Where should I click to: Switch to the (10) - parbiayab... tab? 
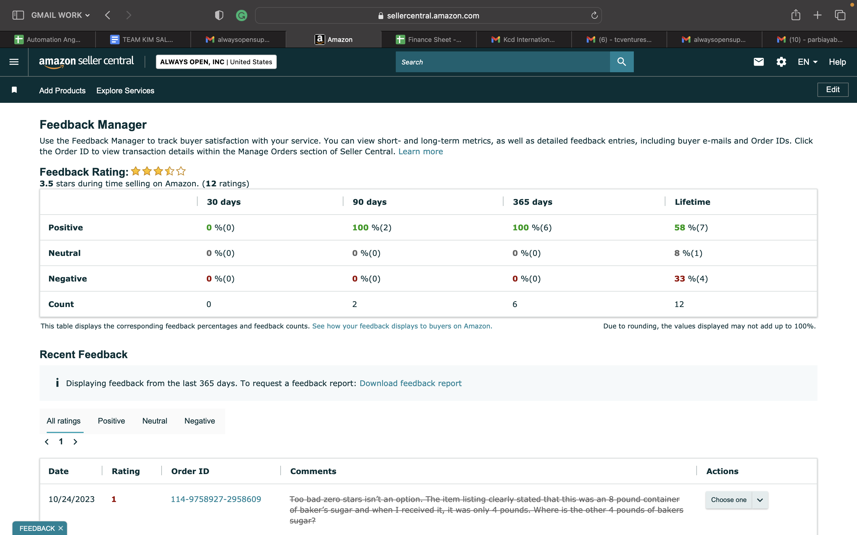click(810, 40)
